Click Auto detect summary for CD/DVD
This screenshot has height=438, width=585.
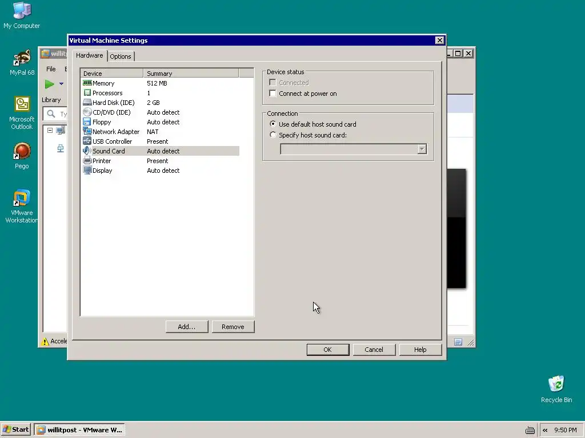point(163,112)
